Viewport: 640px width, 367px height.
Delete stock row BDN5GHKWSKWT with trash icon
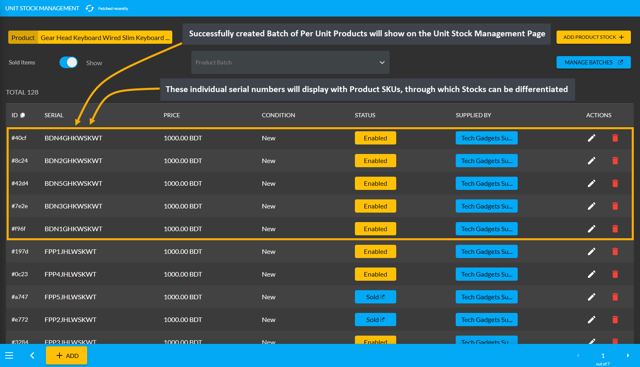coord(615,183)
